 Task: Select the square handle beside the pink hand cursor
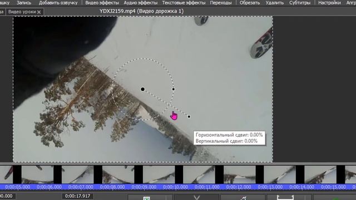pos(189,117)
